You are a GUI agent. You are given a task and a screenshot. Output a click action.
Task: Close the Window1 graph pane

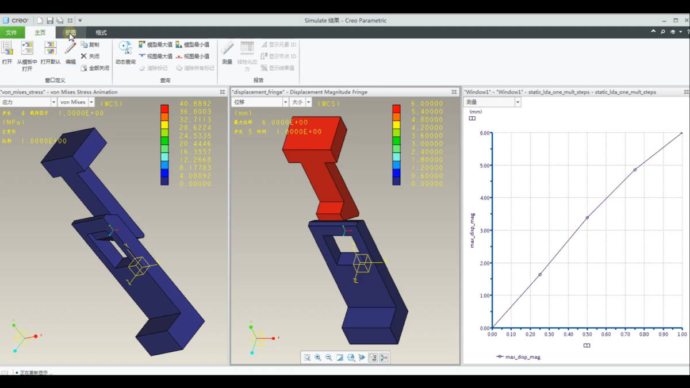pyautogui.click(x=687, y=92)
